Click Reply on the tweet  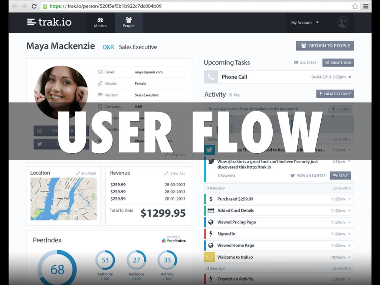[x=340, y=176]
